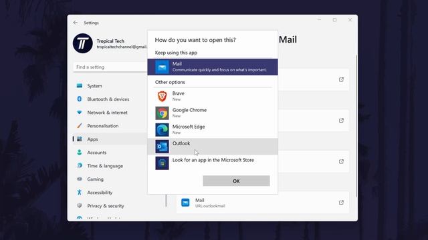
Task: Keep using Mail app option
Action: coord(213,67)
